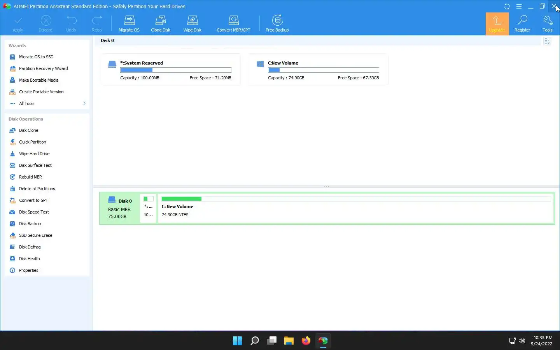Click the green C: volume usage bar
Image resolution: width=560 pixels, height=350 pixels.
pos(356,199)
